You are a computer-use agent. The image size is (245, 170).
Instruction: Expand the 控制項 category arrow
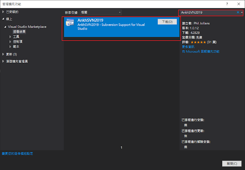tap(10, 42)
